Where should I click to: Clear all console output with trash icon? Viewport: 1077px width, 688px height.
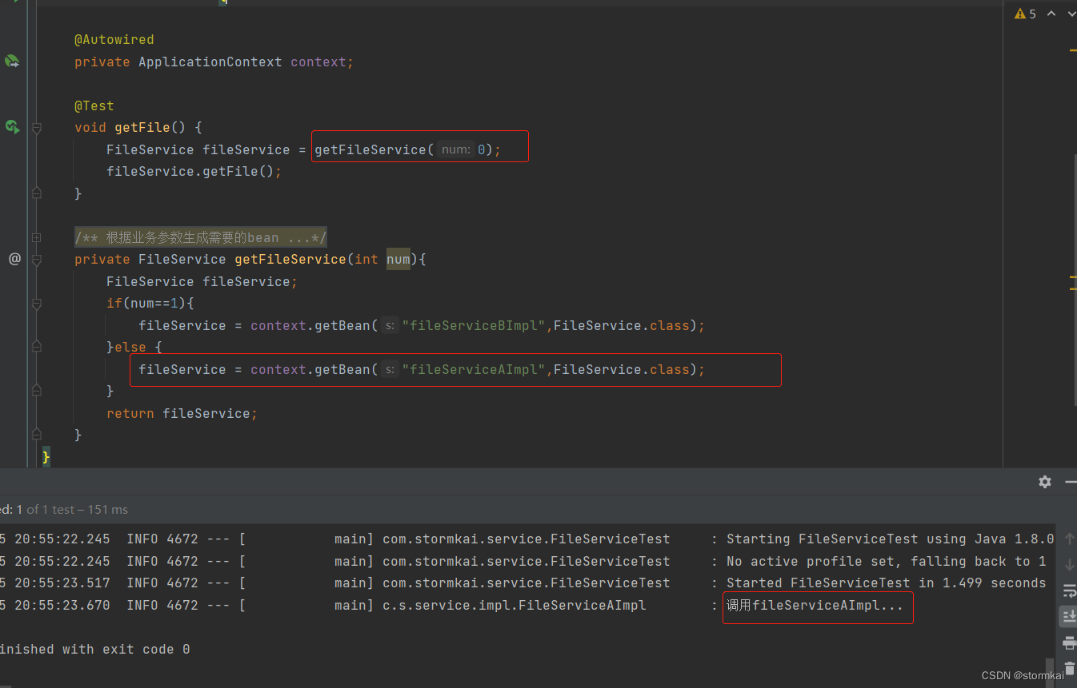tap(1070, 668)
